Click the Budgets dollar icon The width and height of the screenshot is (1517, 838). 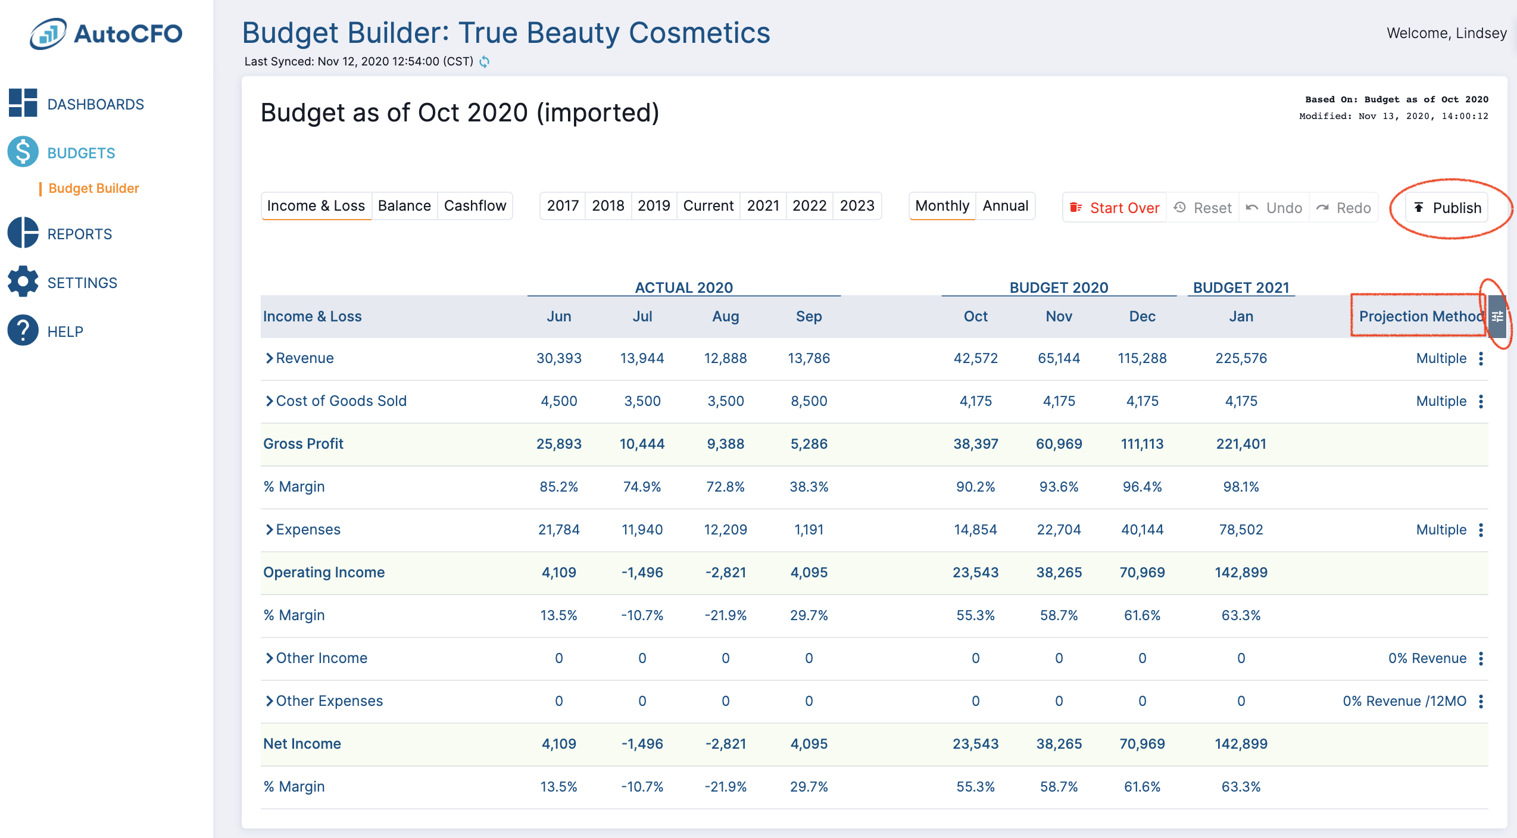(23, 152)
